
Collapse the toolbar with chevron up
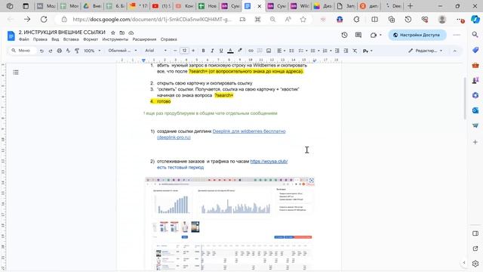(454, 51)
